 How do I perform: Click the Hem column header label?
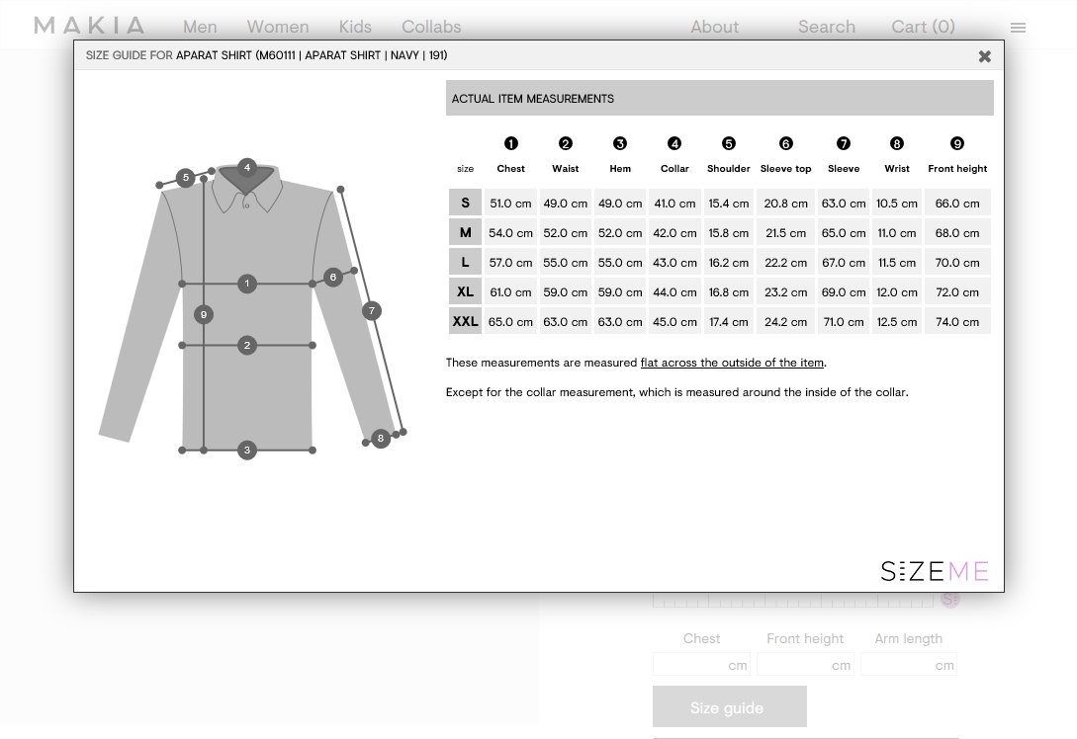[619, 169]
